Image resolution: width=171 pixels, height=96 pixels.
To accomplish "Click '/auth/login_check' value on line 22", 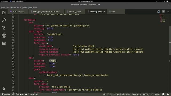I will click(x=84, y=46).
